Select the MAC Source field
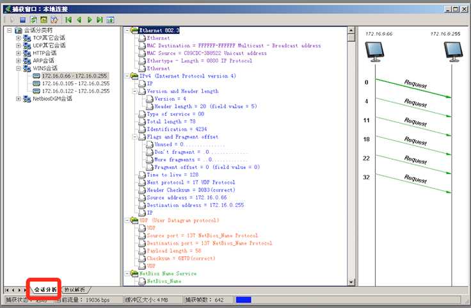 (x=207, y=53)
